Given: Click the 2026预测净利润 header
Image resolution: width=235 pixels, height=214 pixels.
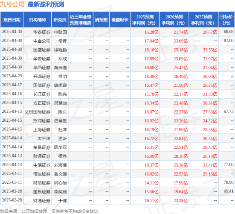Looking at the screenshot, I should [174, 20].
